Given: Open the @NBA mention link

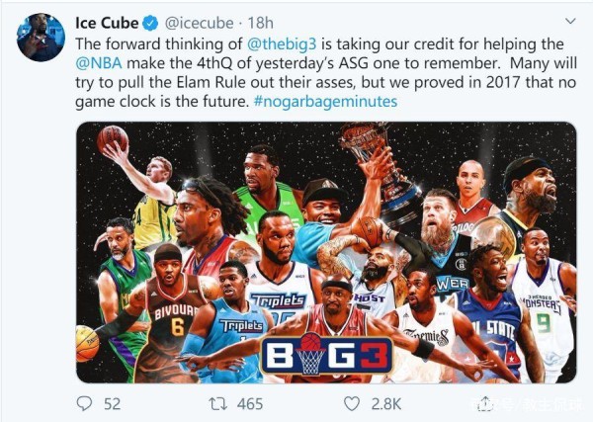Looking at the screenshot, I should point(99,63).
